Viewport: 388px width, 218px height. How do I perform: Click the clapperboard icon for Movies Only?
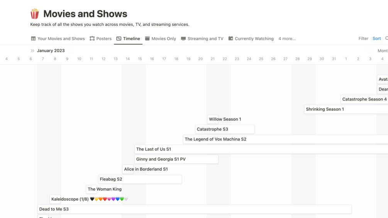(x=147, y=39)
